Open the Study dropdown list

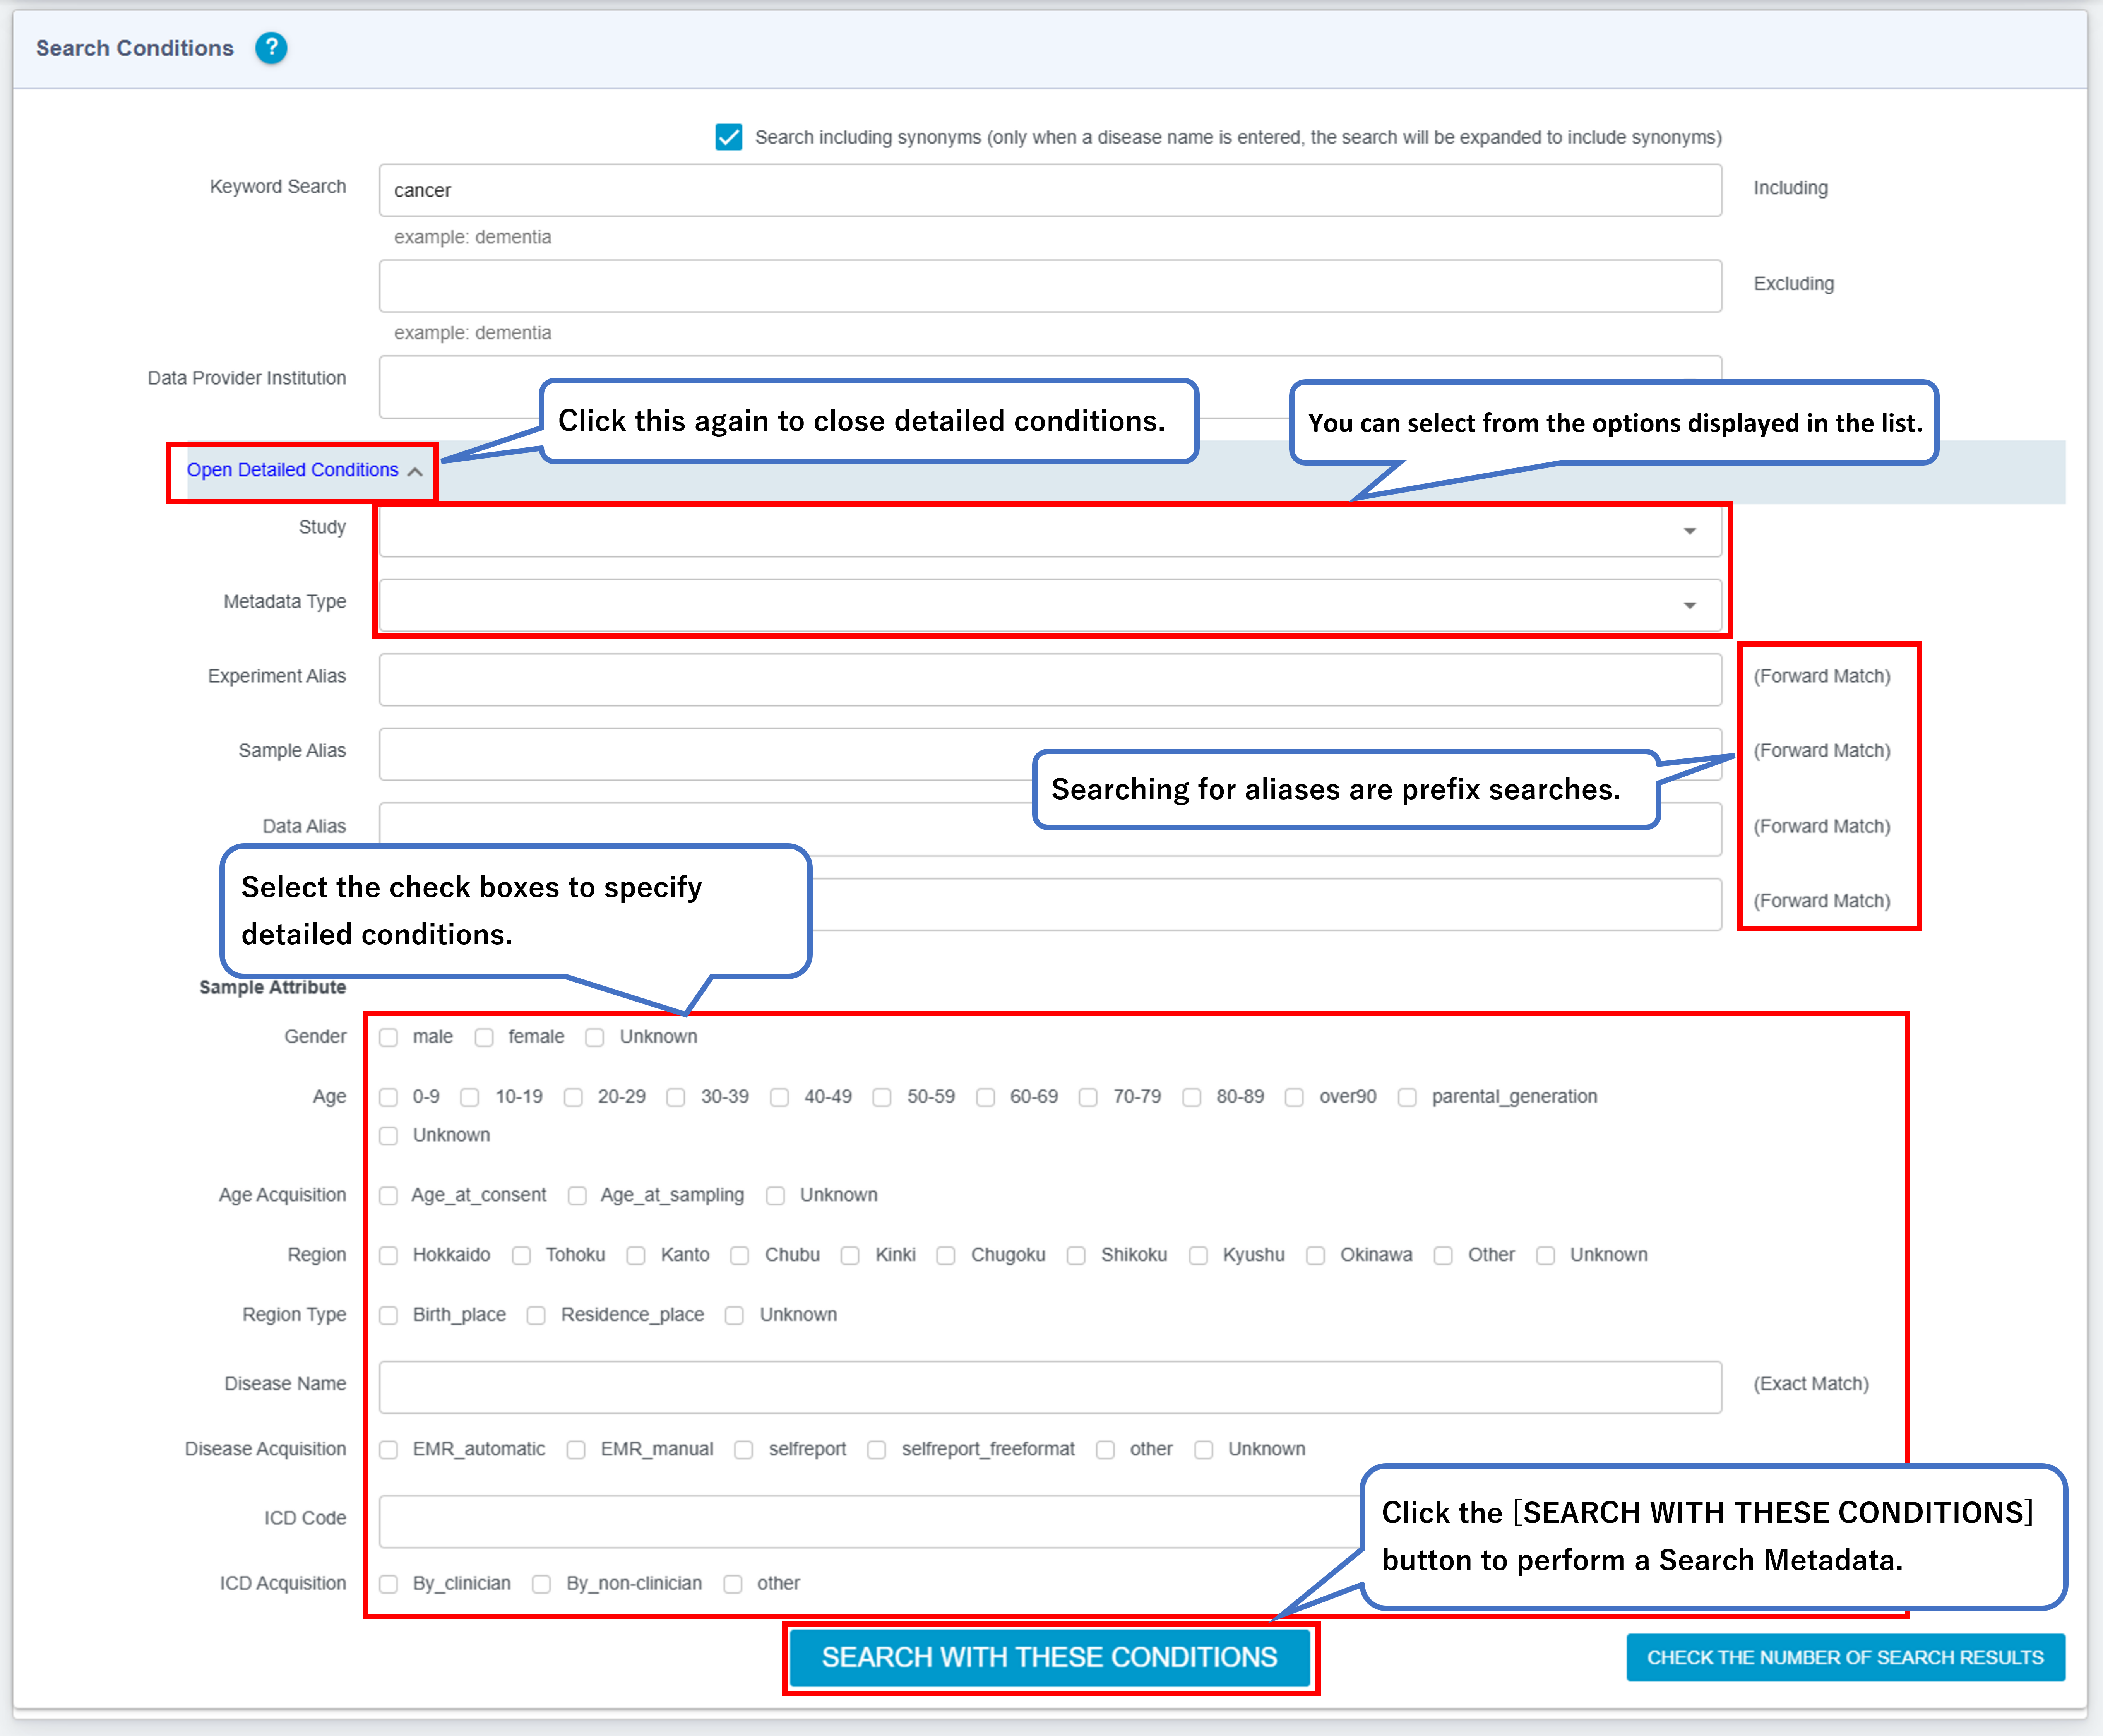click(x=1050, y=530)
